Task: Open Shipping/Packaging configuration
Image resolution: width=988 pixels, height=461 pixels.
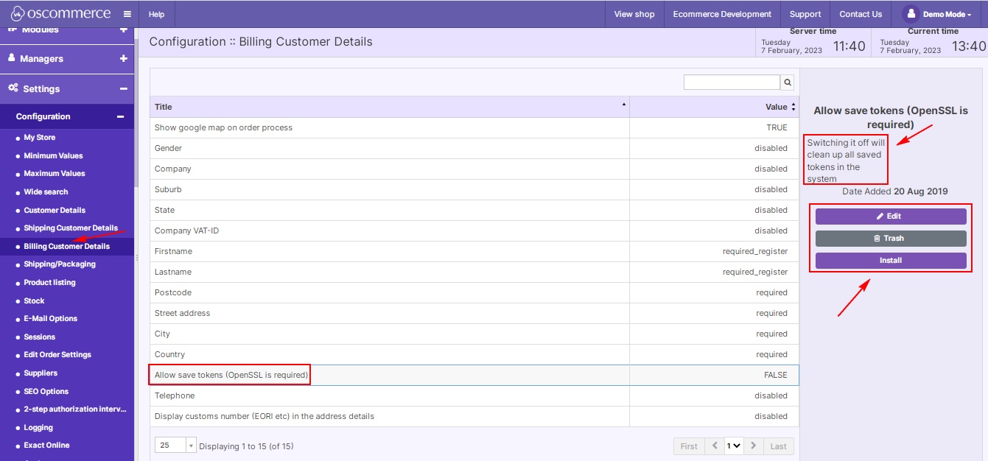Action: [60, 264]
